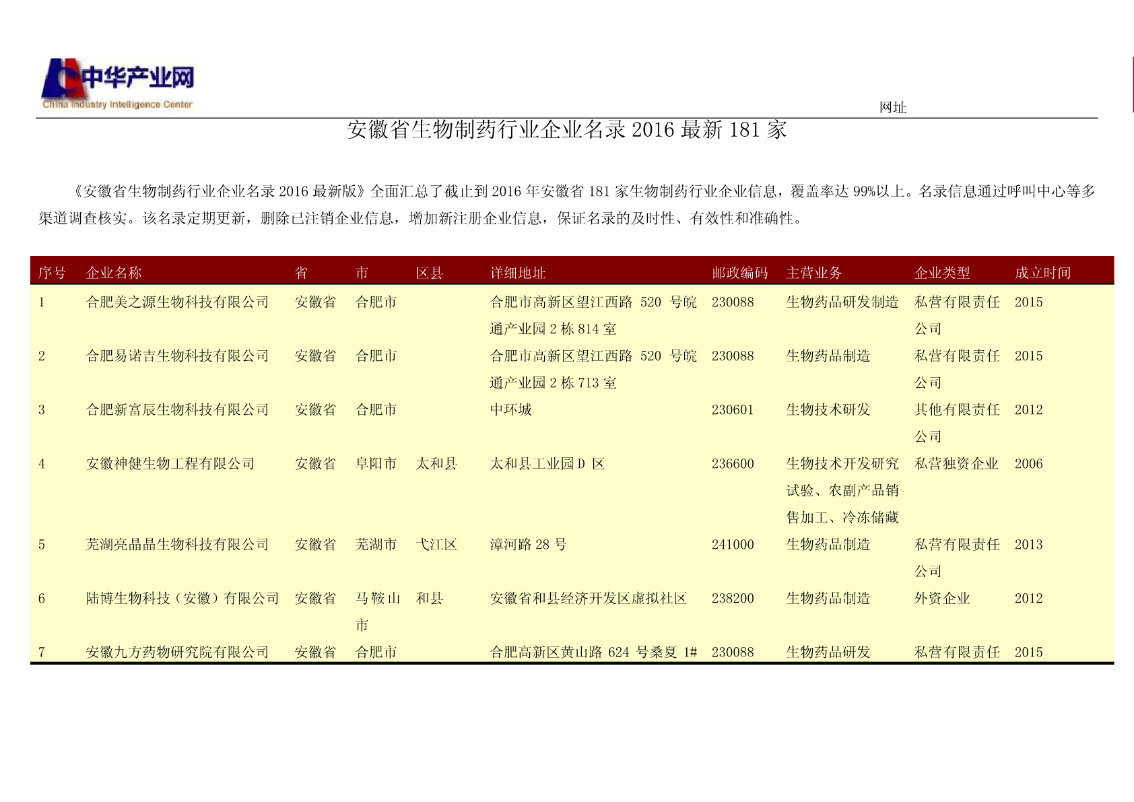Click address 漳河路 28 号
The image size is (1134, 802).
pyautogui.click(x=528, y=545)
